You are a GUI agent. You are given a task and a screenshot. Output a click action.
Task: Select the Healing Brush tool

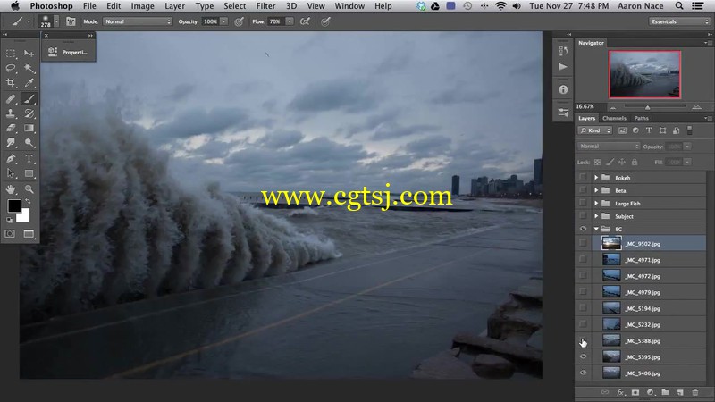point(11,98)
